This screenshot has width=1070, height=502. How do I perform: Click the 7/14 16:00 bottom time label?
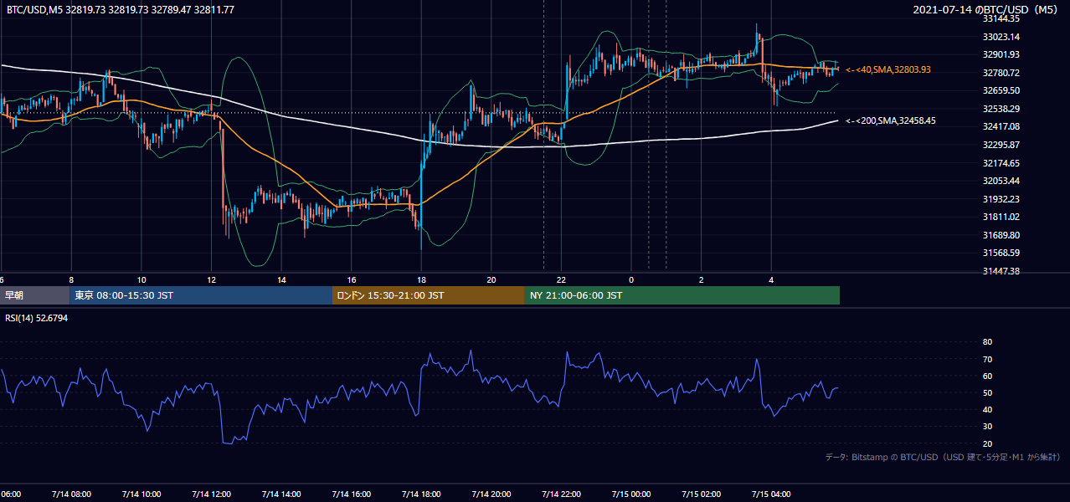[351, 494]
